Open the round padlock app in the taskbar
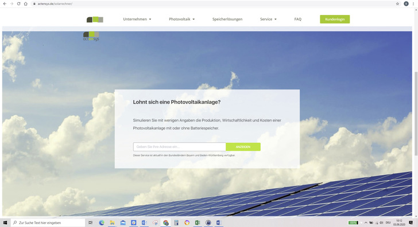The image size is (418, 227). pos(208,223)
